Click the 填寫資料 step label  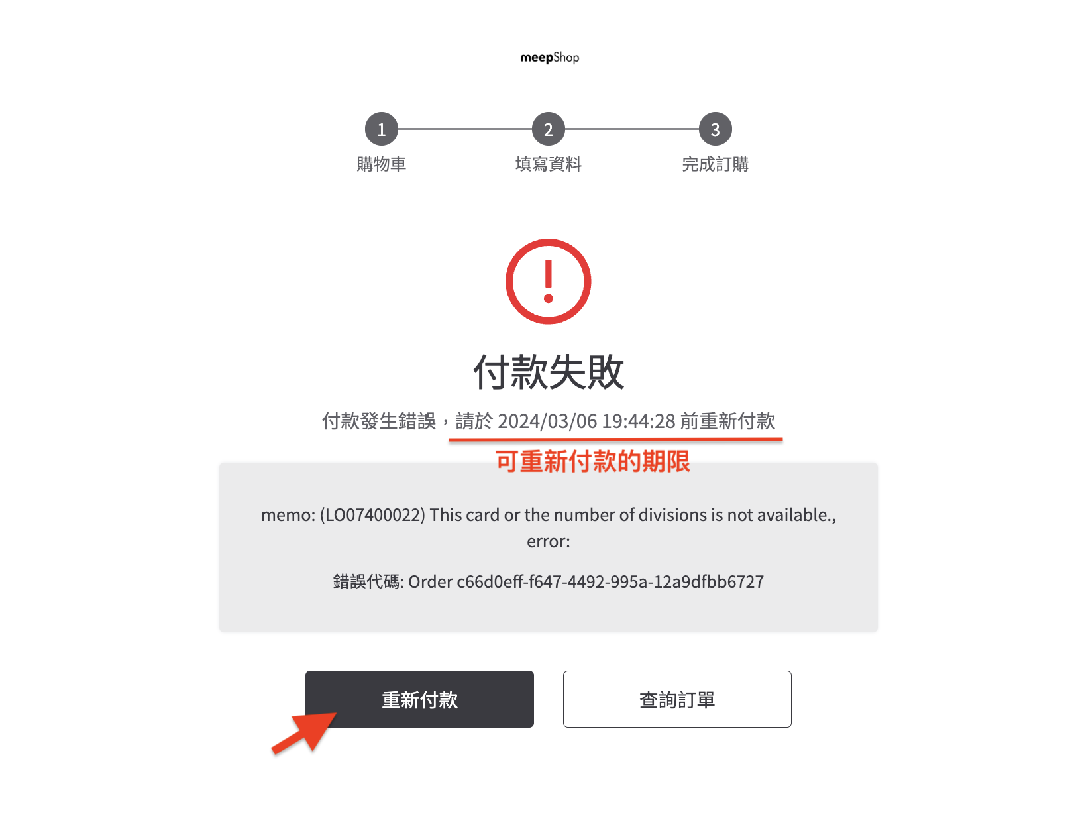549,164
